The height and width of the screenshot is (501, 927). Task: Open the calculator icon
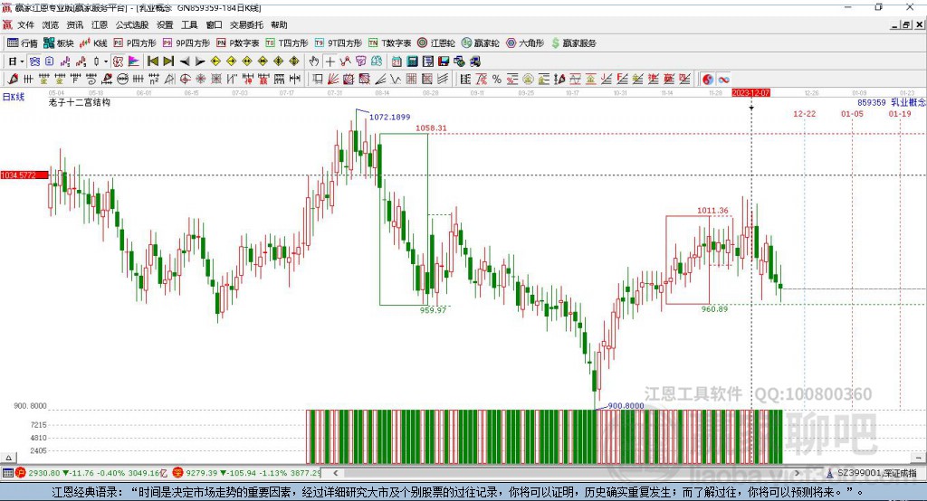[x=412, y=61]
